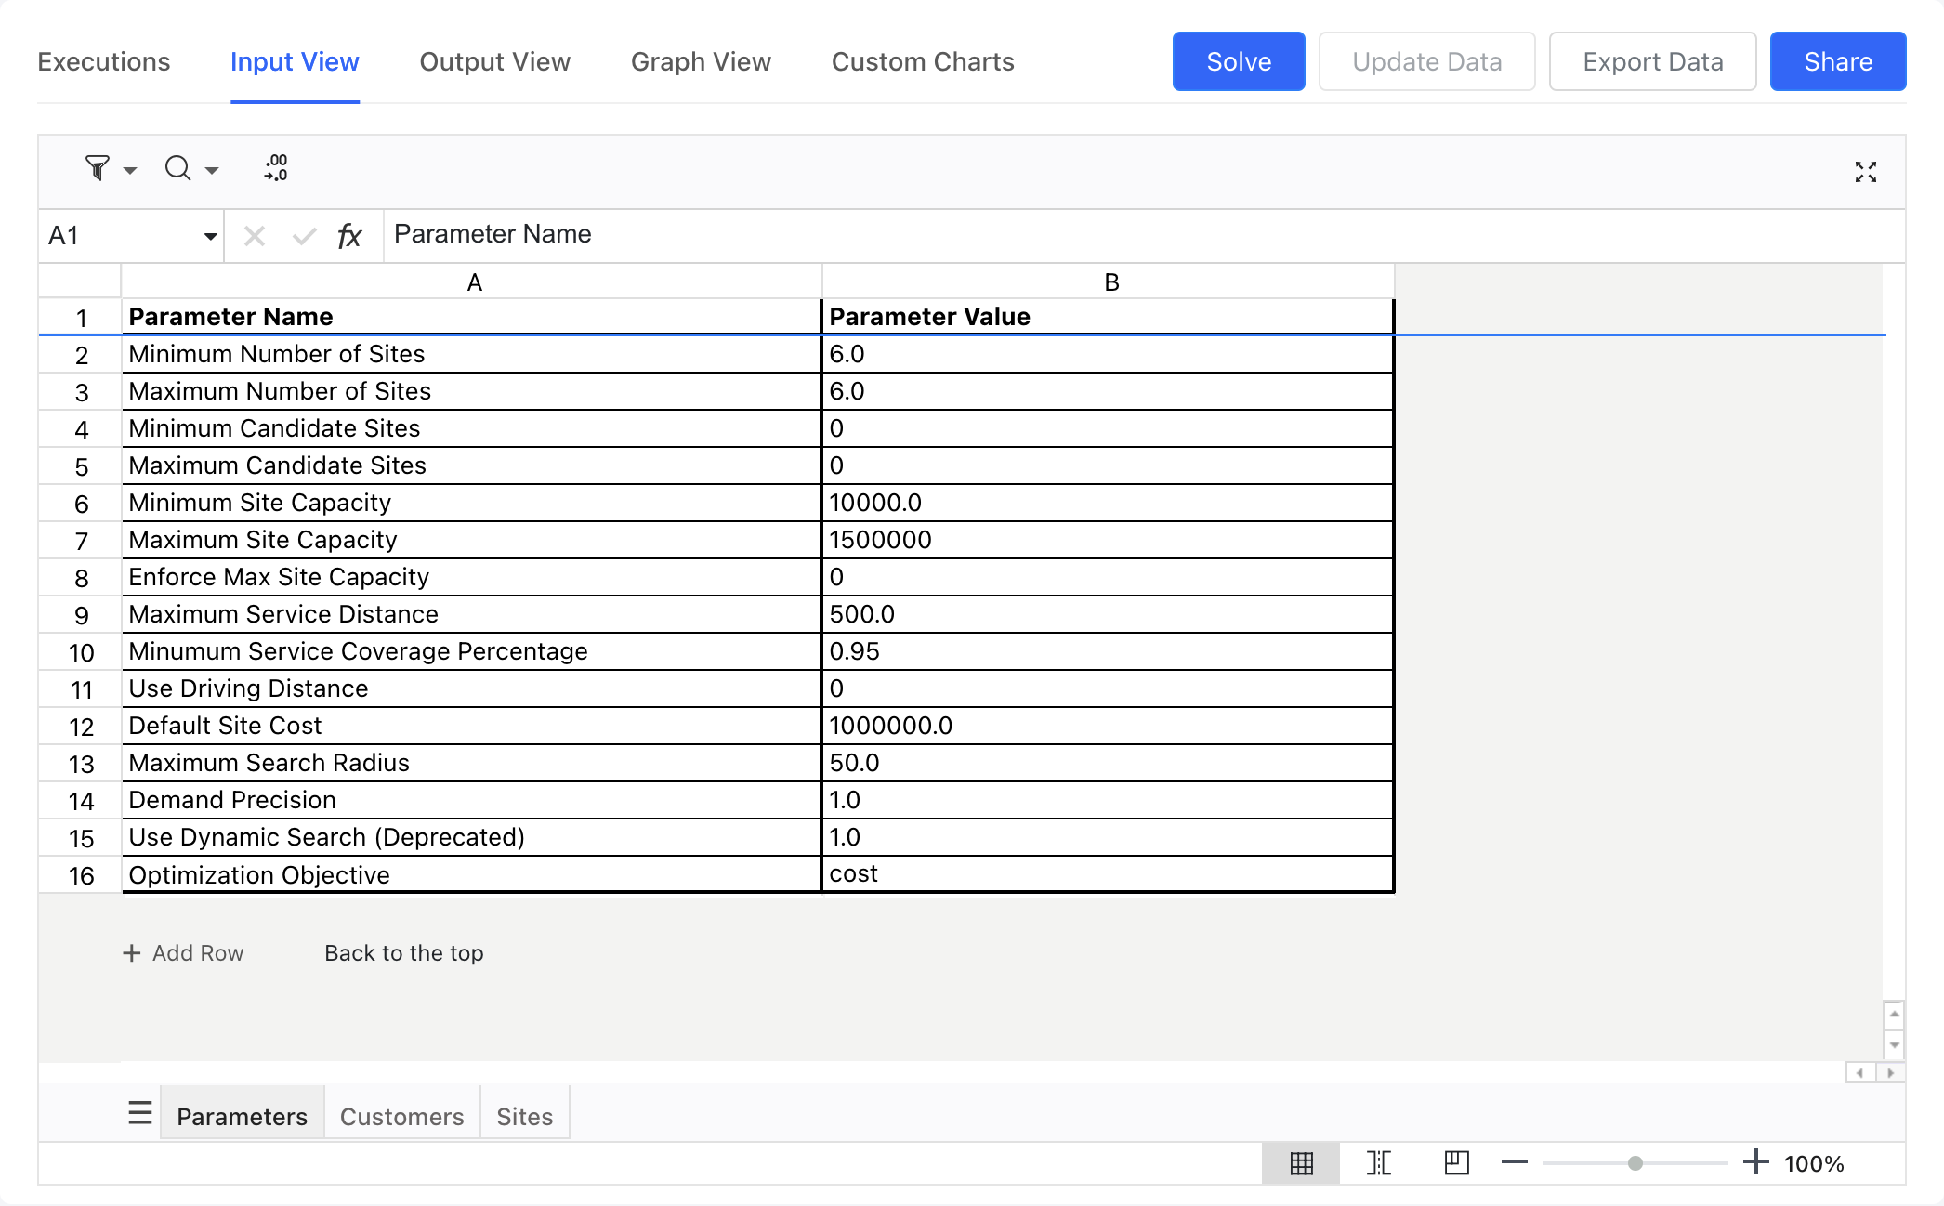This screenshot has width=1944, height=1206.
Task: Click the fx insert function icon
Action: (x=348, y=236)
